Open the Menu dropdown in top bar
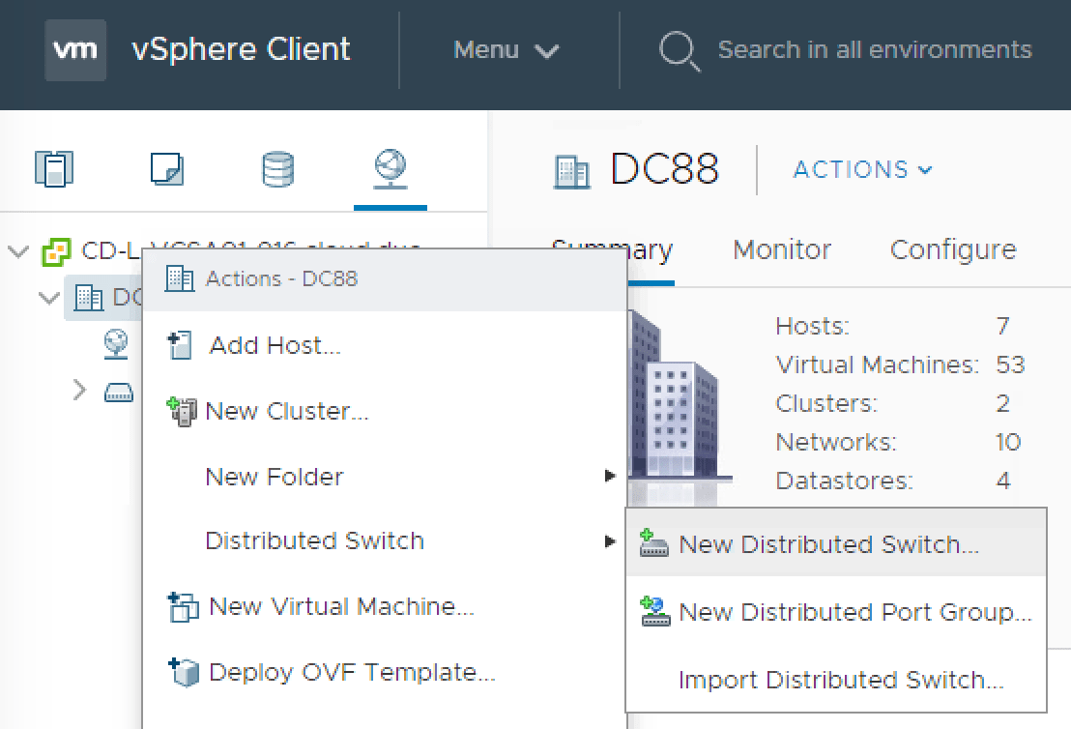This screenshot has width=1071, height=729. 506,50
